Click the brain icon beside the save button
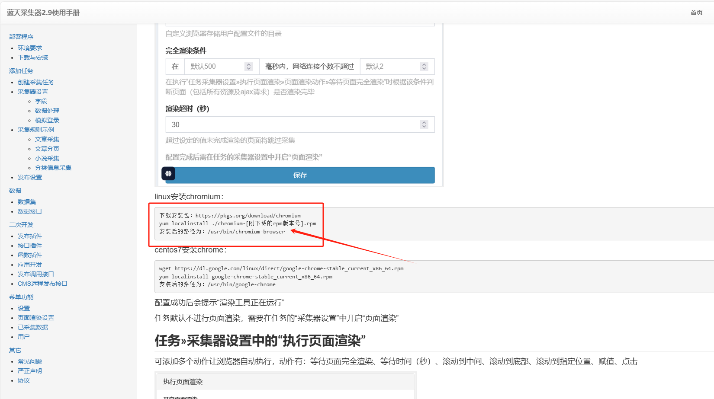 point(168,173)
